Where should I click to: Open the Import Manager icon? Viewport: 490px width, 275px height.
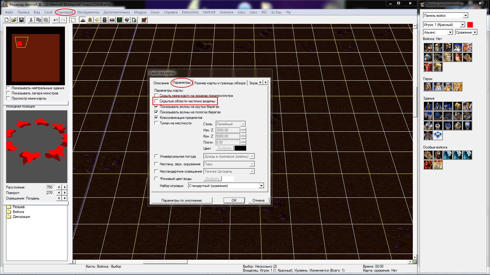tap(134, 20)
